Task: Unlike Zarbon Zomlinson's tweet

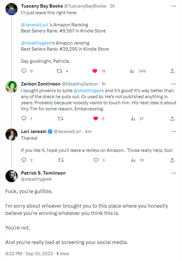Action: pyautogui.click(x=95, y=119)
